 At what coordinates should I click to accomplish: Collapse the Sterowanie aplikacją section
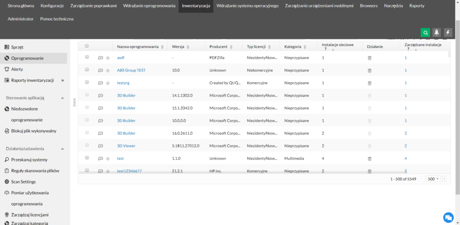(x=62, y=98)
